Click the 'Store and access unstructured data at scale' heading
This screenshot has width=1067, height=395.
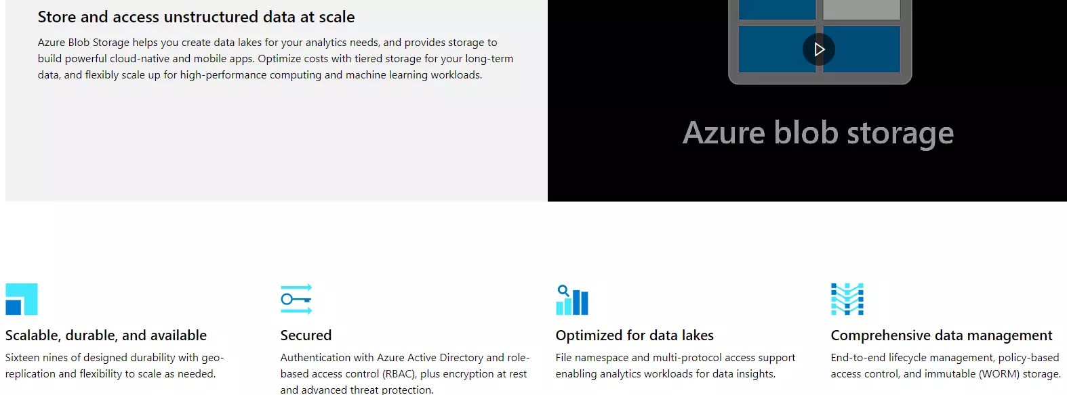[x=197, y=17]
